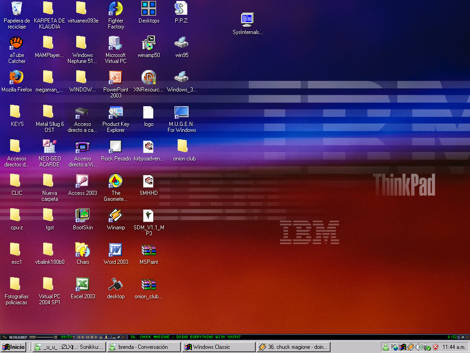Screen dimensions: 470x353
Task: Click the Winamp eject button
Action: (101, 337)
